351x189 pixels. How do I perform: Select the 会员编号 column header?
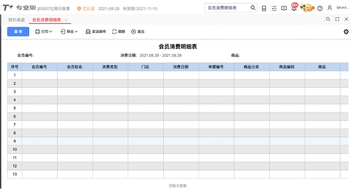click(x=39, y=67)
